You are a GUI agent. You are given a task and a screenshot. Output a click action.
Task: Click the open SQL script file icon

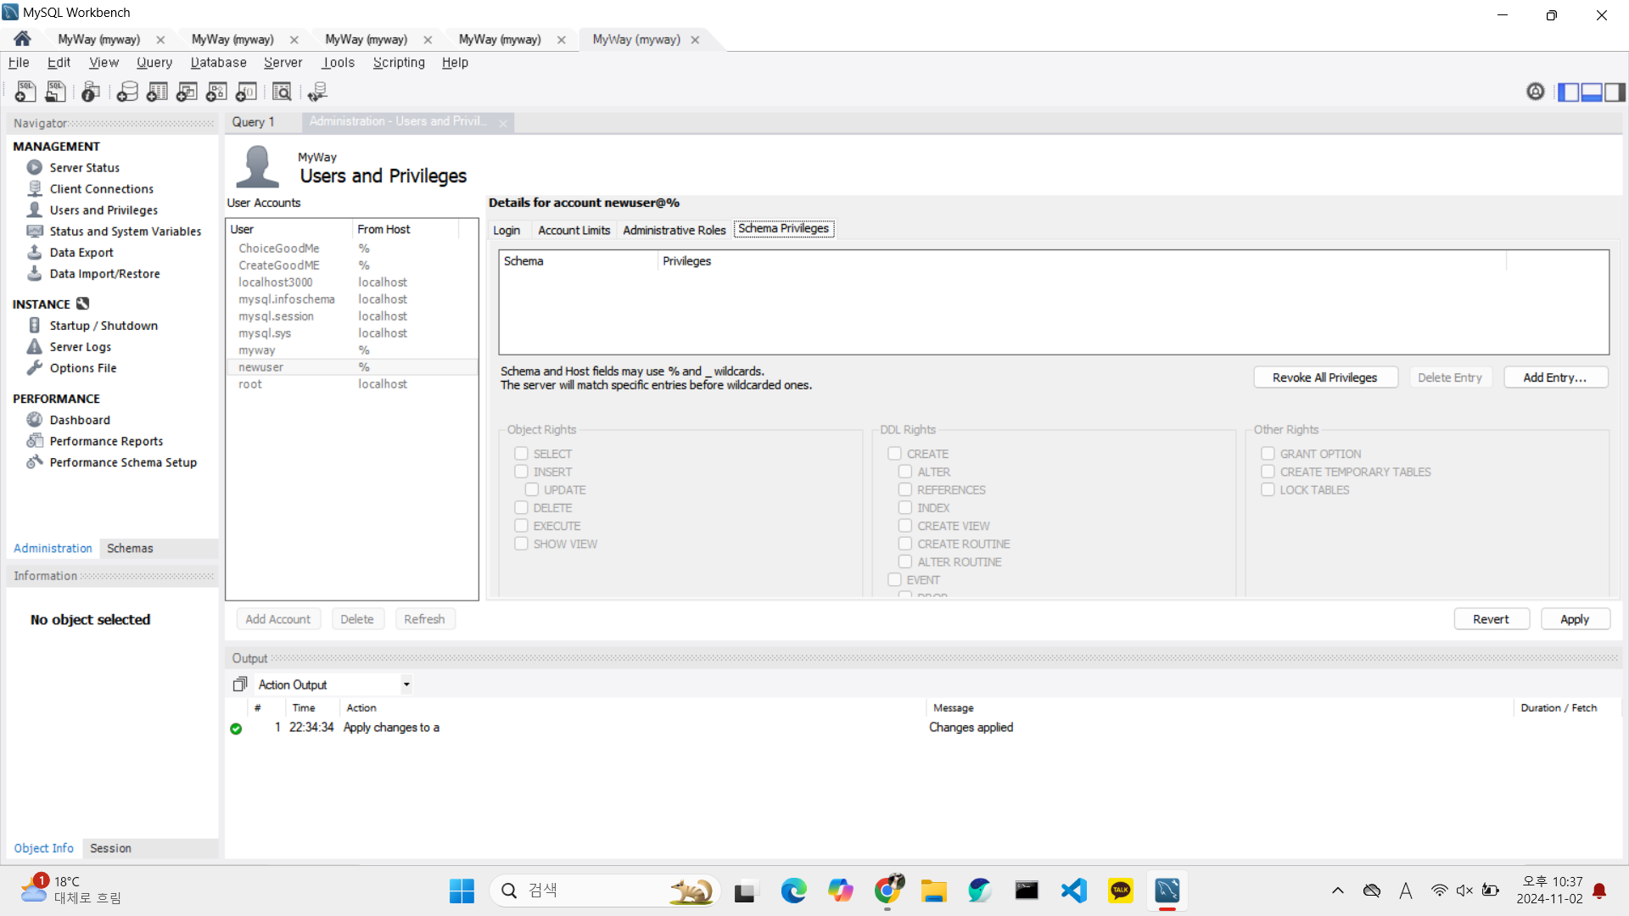[x=56, y=92]
